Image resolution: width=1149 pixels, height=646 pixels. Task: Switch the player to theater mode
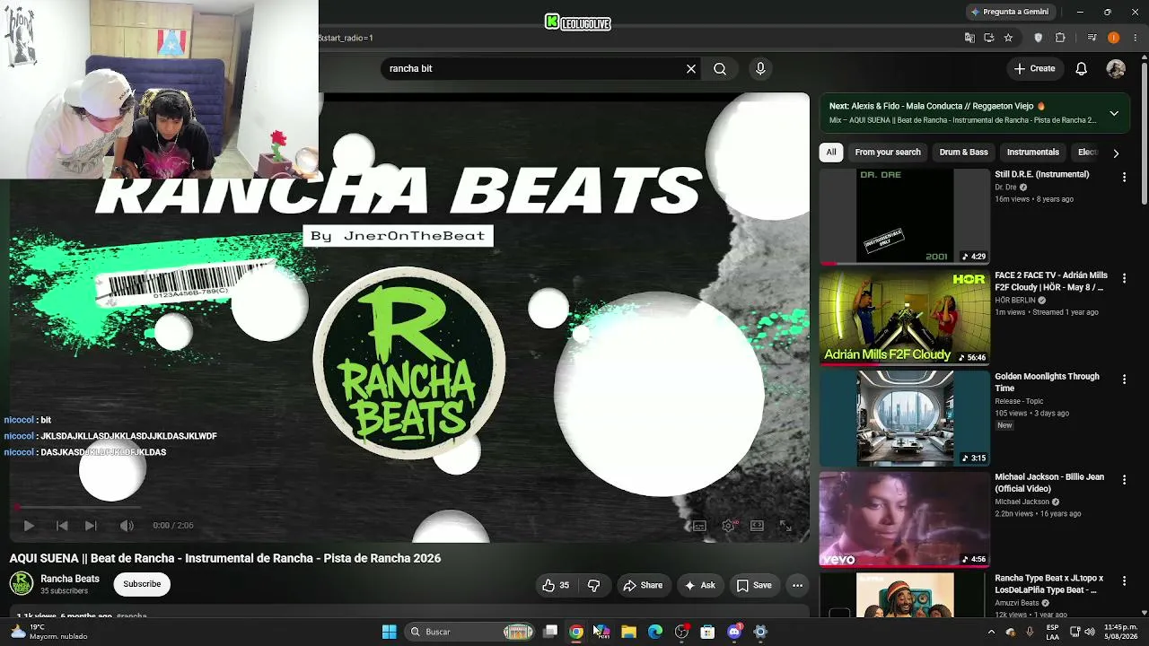pos(757,526)
